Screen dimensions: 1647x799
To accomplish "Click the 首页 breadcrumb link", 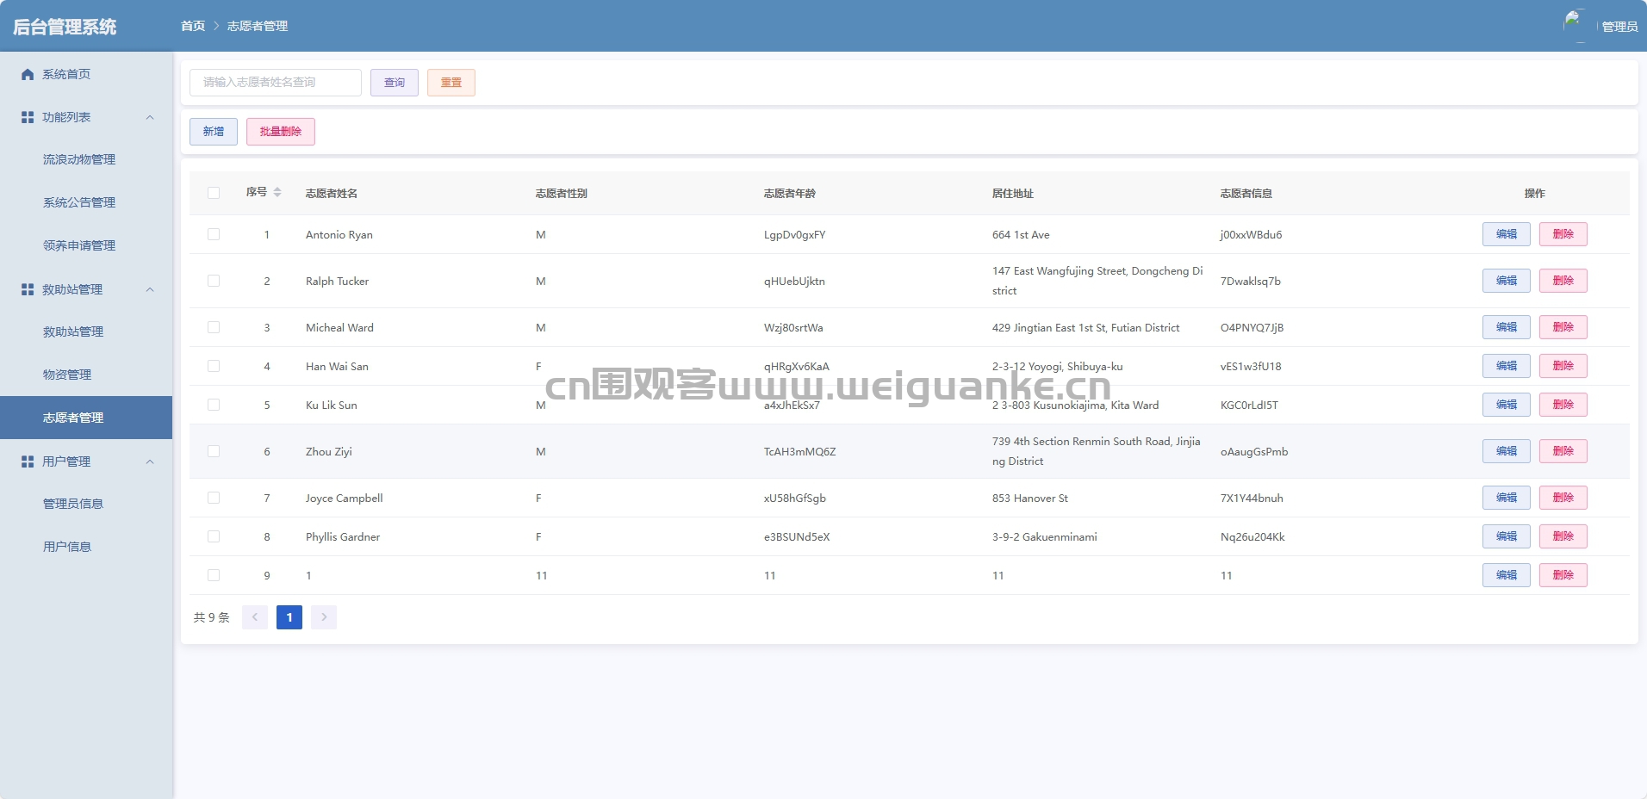I will 193,26.
